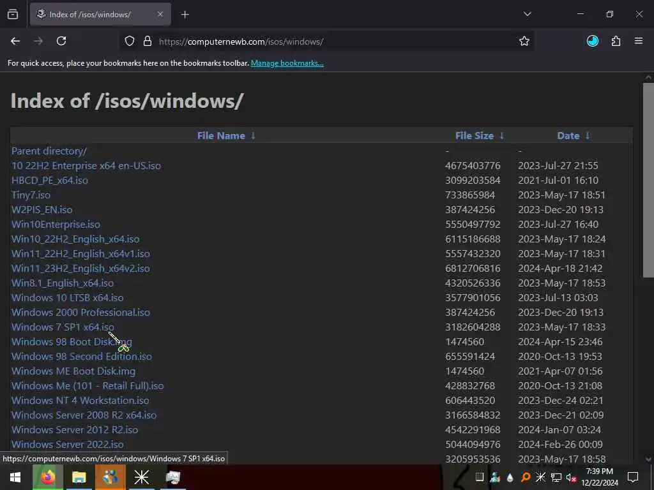
Task: Click the orange magnifier tray icon
Action: pyautogui.click(x=526, y=477)
